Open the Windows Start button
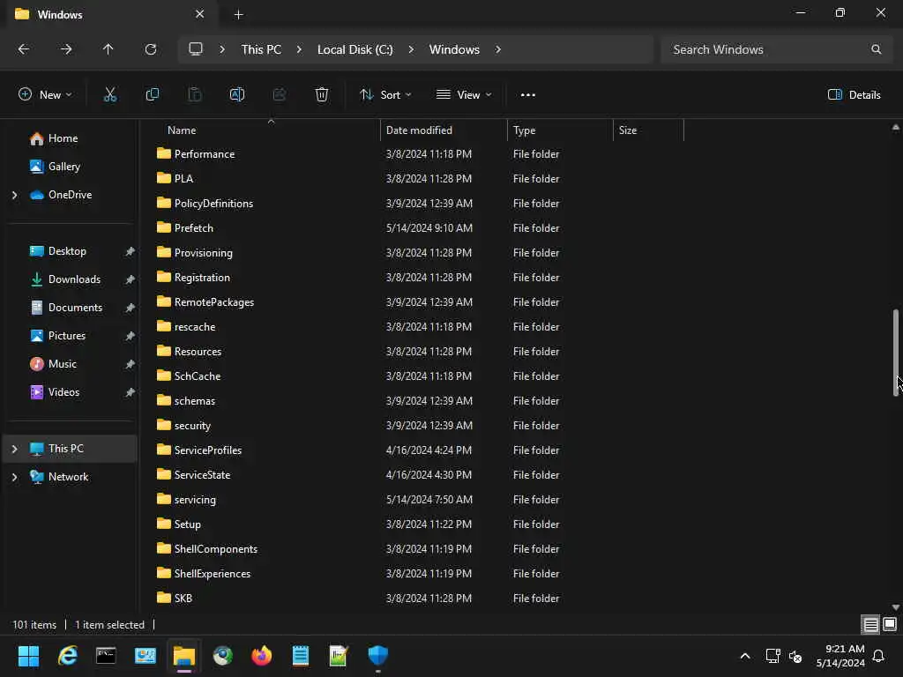The width and height of the screenshot is (903, 677). click(28, 656)
